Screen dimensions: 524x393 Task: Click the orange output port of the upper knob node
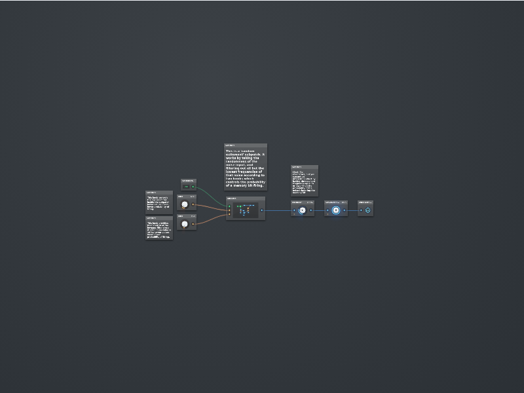click(x=193, y=205)
